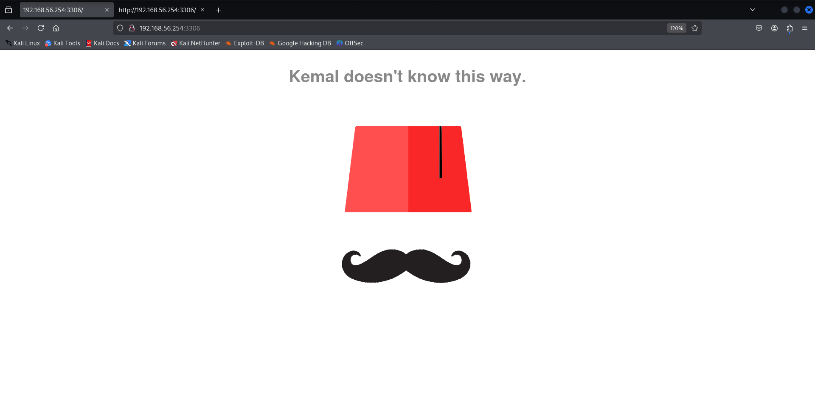Click the forward navigation arrow
815x395 pixels.
[x=25, y=28]
